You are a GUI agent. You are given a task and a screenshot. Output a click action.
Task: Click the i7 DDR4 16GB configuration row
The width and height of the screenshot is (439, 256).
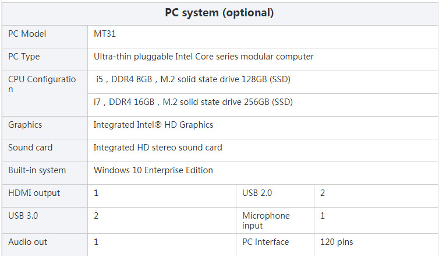[193, 102]
